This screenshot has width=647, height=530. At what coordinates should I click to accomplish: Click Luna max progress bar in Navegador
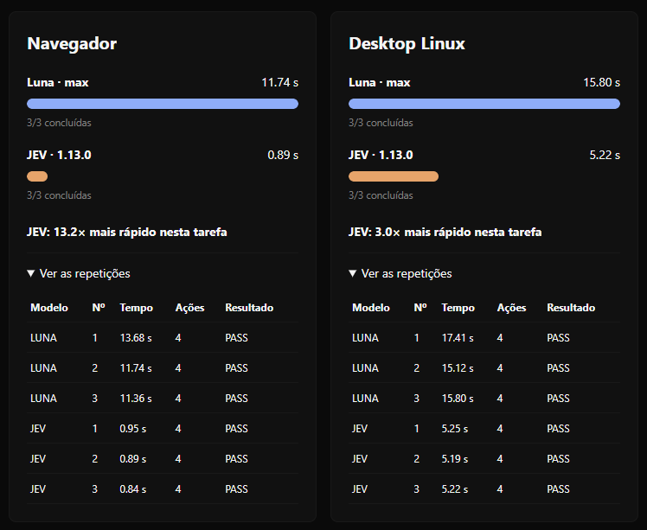(163, 104)
